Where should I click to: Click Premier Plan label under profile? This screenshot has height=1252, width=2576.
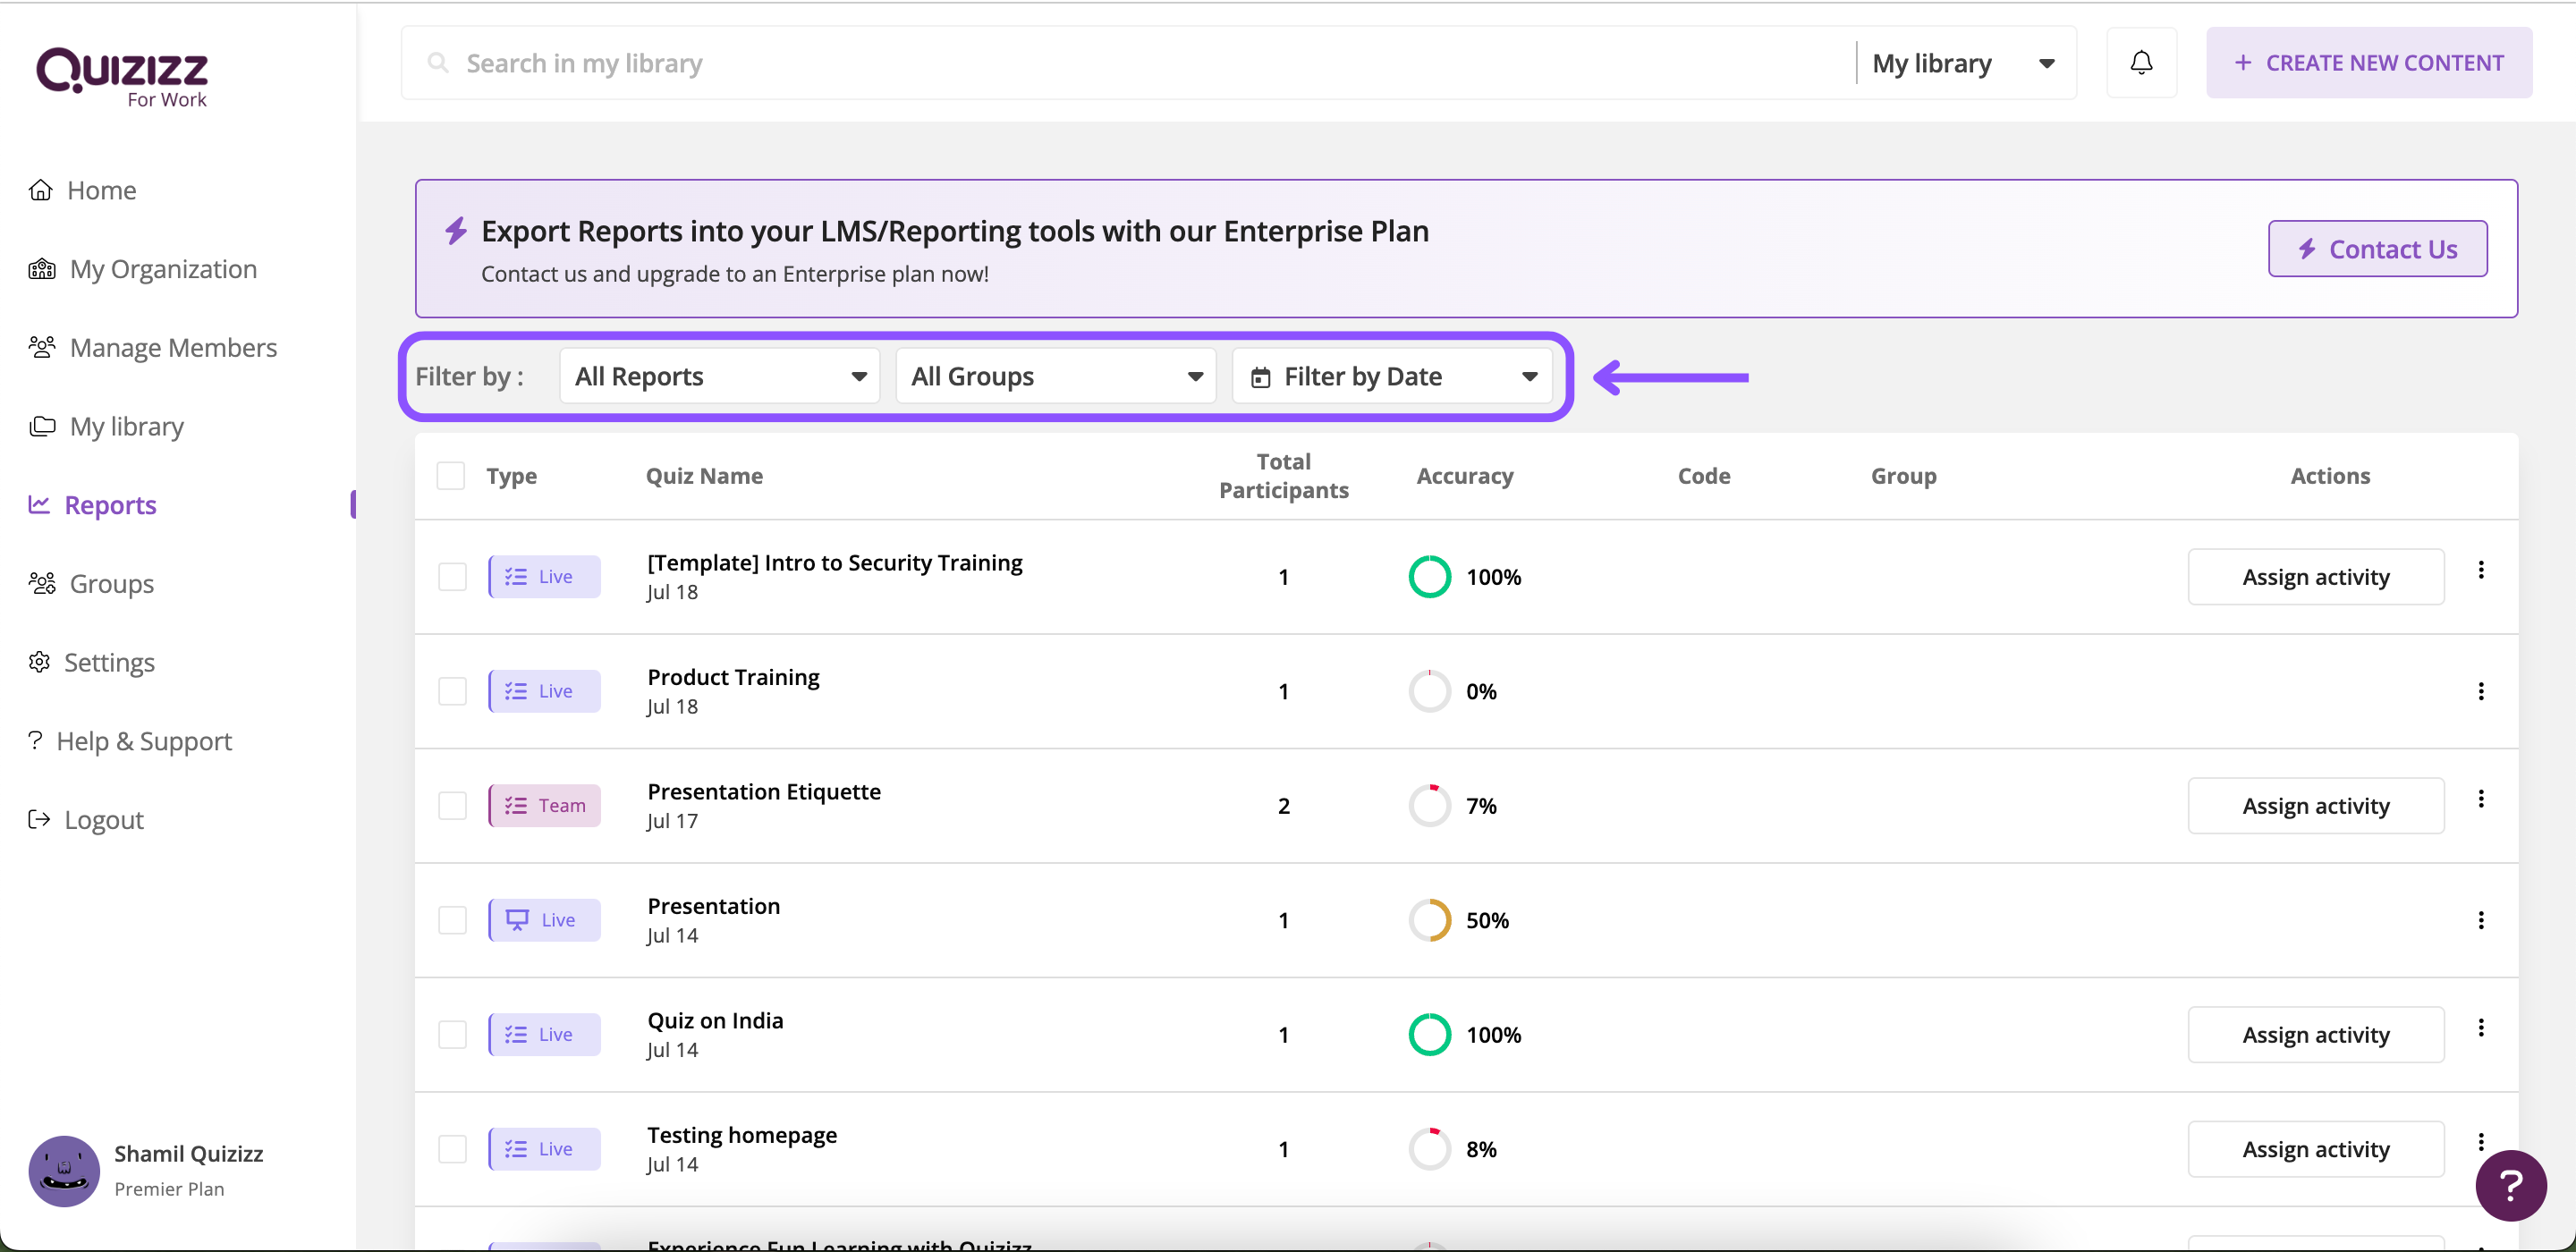[169, 1189]
